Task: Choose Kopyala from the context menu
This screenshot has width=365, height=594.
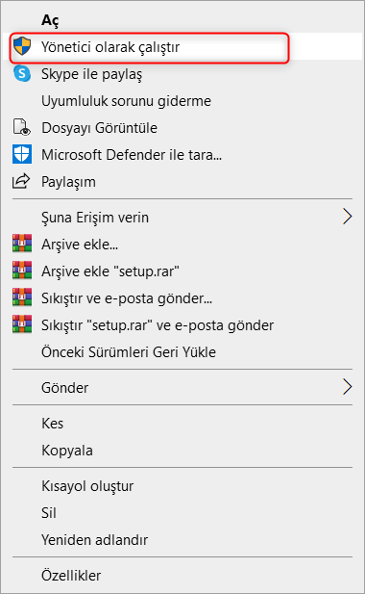Action: 182,450
